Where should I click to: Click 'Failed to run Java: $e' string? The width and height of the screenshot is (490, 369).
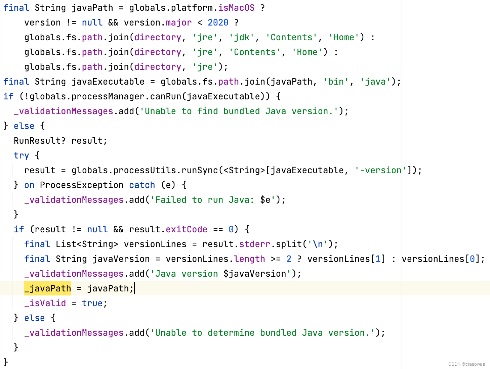pyautogui.click(x=213, y=200)
